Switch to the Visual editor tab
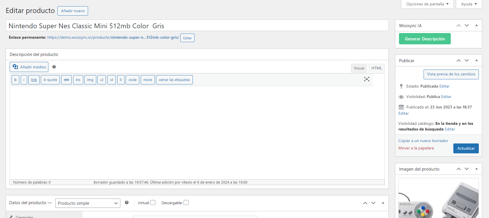 coord(359,68)
